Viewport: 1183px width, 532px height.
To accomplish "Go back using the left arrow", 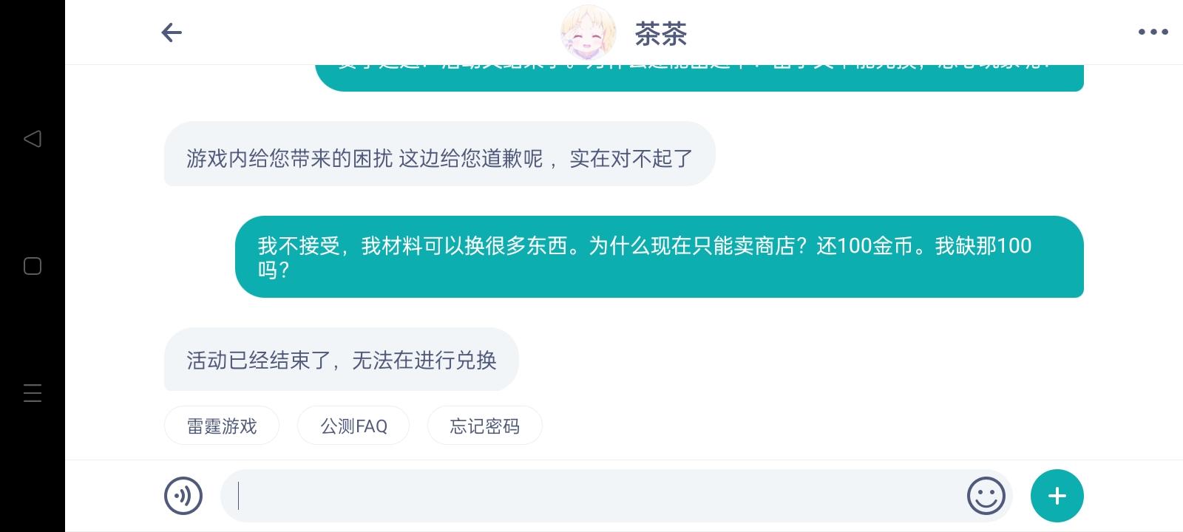I will tap(172, 33).
